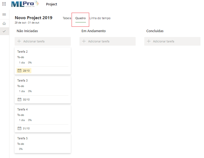Open the Linha do tempo tab
The width and height of the screenshot is (204, 158).
coord(100,18)
